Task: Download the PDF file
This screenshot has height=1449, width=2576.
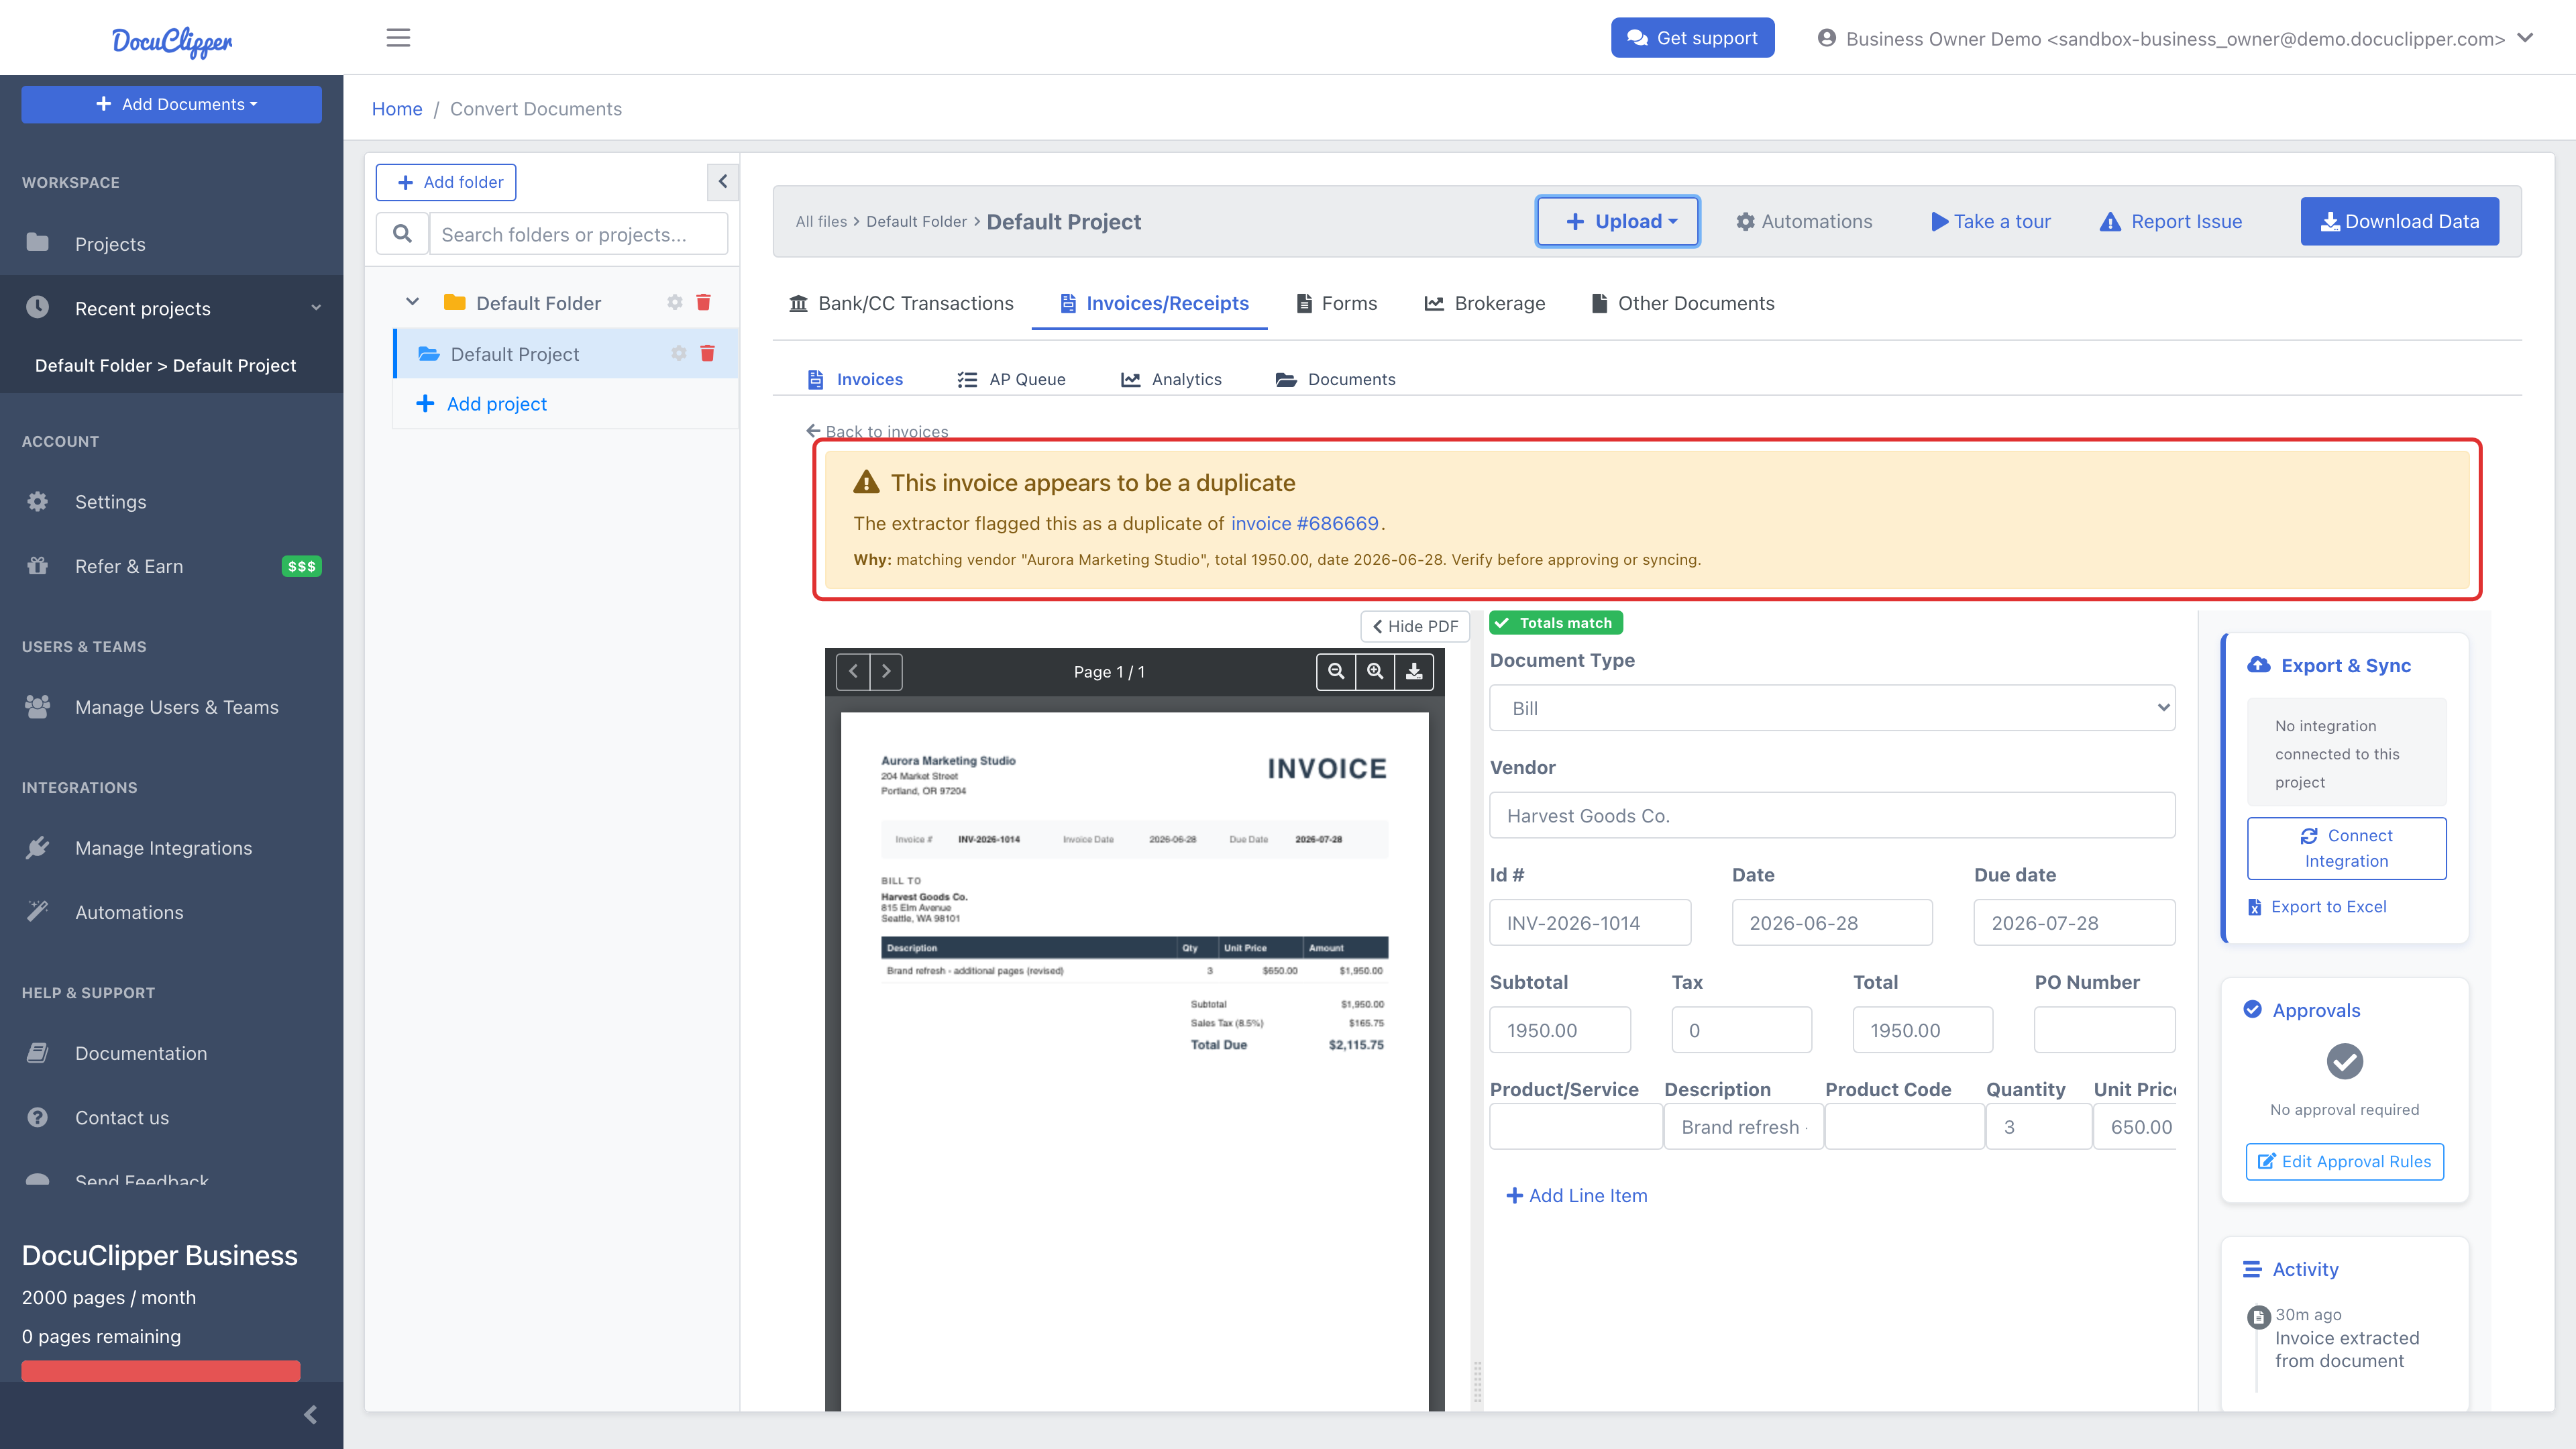Action: click(1414, 672)
